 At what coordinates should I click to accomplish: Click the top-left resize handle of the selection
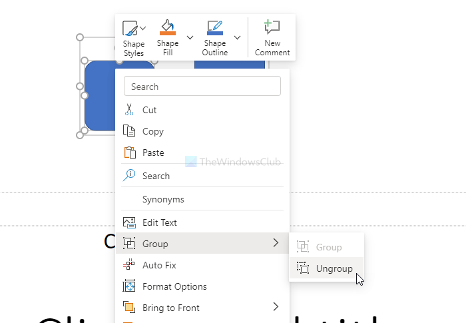coord(81,38)
